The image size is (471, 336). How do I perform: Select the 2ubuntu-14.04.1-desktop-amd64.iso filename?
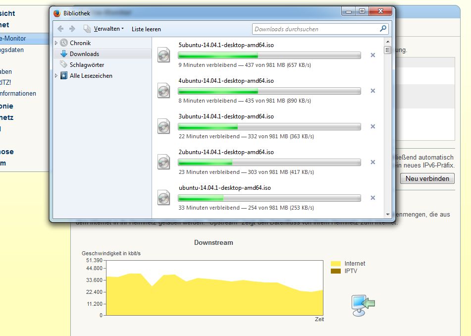pyautogui.click(x=226, y=152)
